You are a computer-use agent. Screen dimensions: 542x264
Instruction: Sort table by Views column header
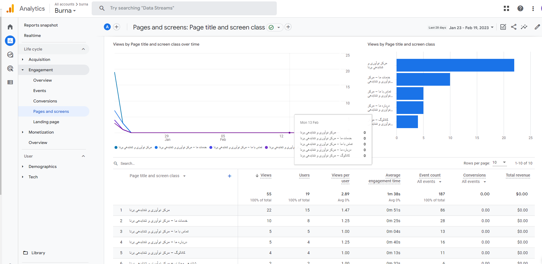point(266,175)
